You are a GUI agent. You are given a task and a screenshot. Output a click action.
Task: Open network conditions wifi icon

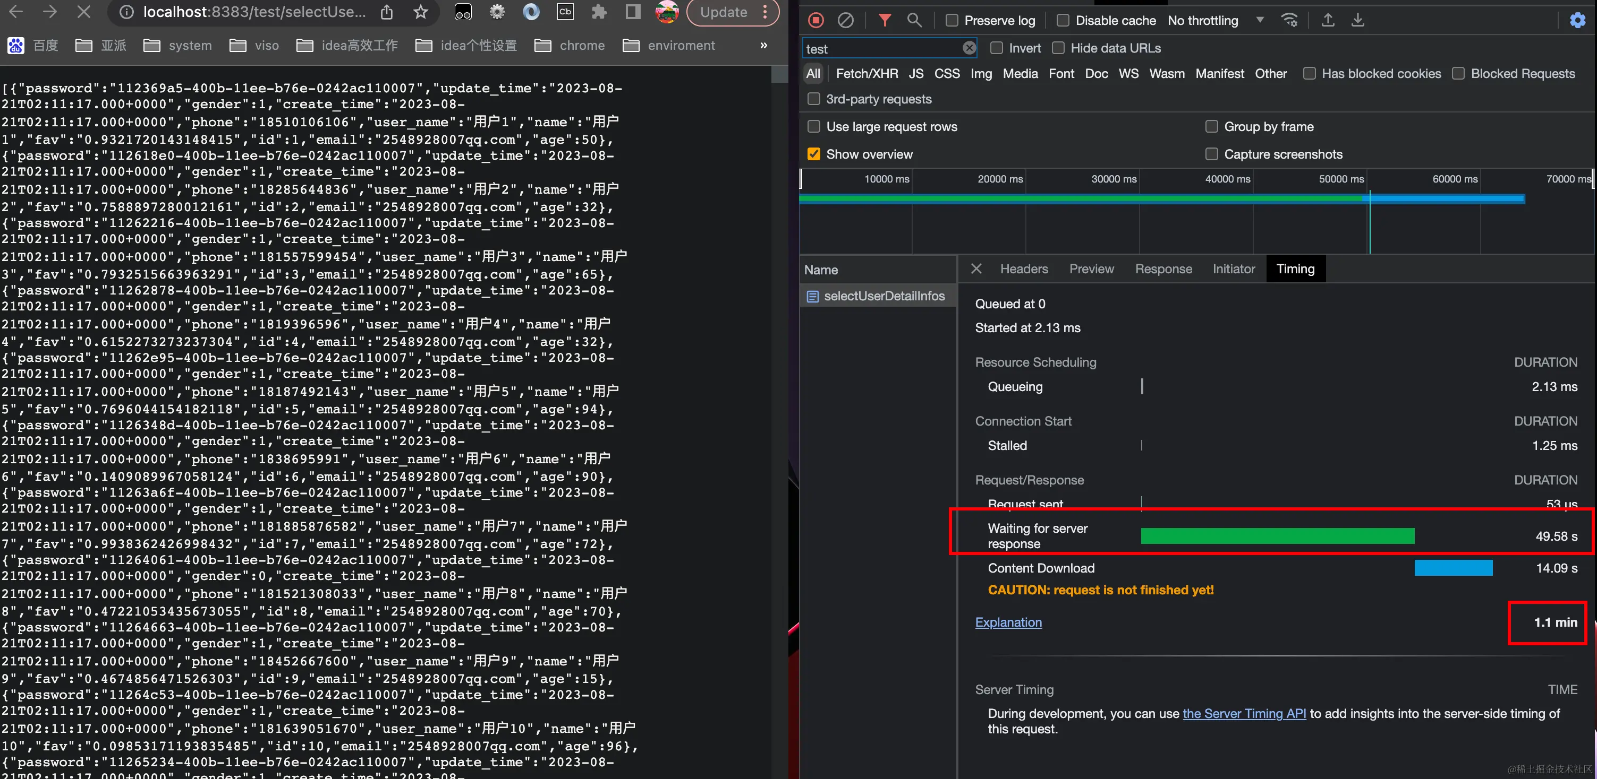pos(1289,21)
